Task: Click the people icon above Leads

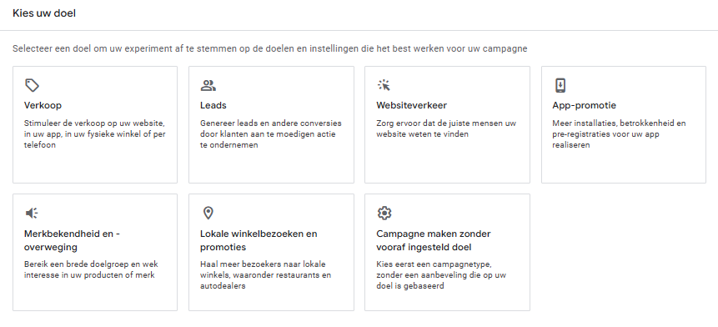Action: pos(208,85)
